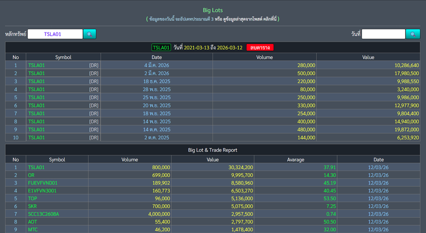Open the FUEVFVND01 symbol link
This screenshot has height=233, width=426.
pos(42,183)
